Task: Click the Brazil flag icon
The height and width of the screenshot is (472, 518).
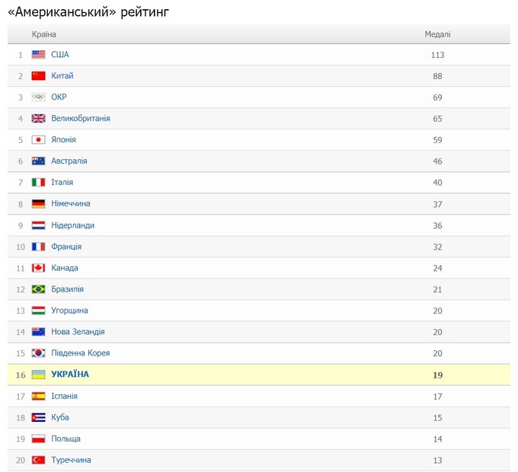Action: coord(38,289)
